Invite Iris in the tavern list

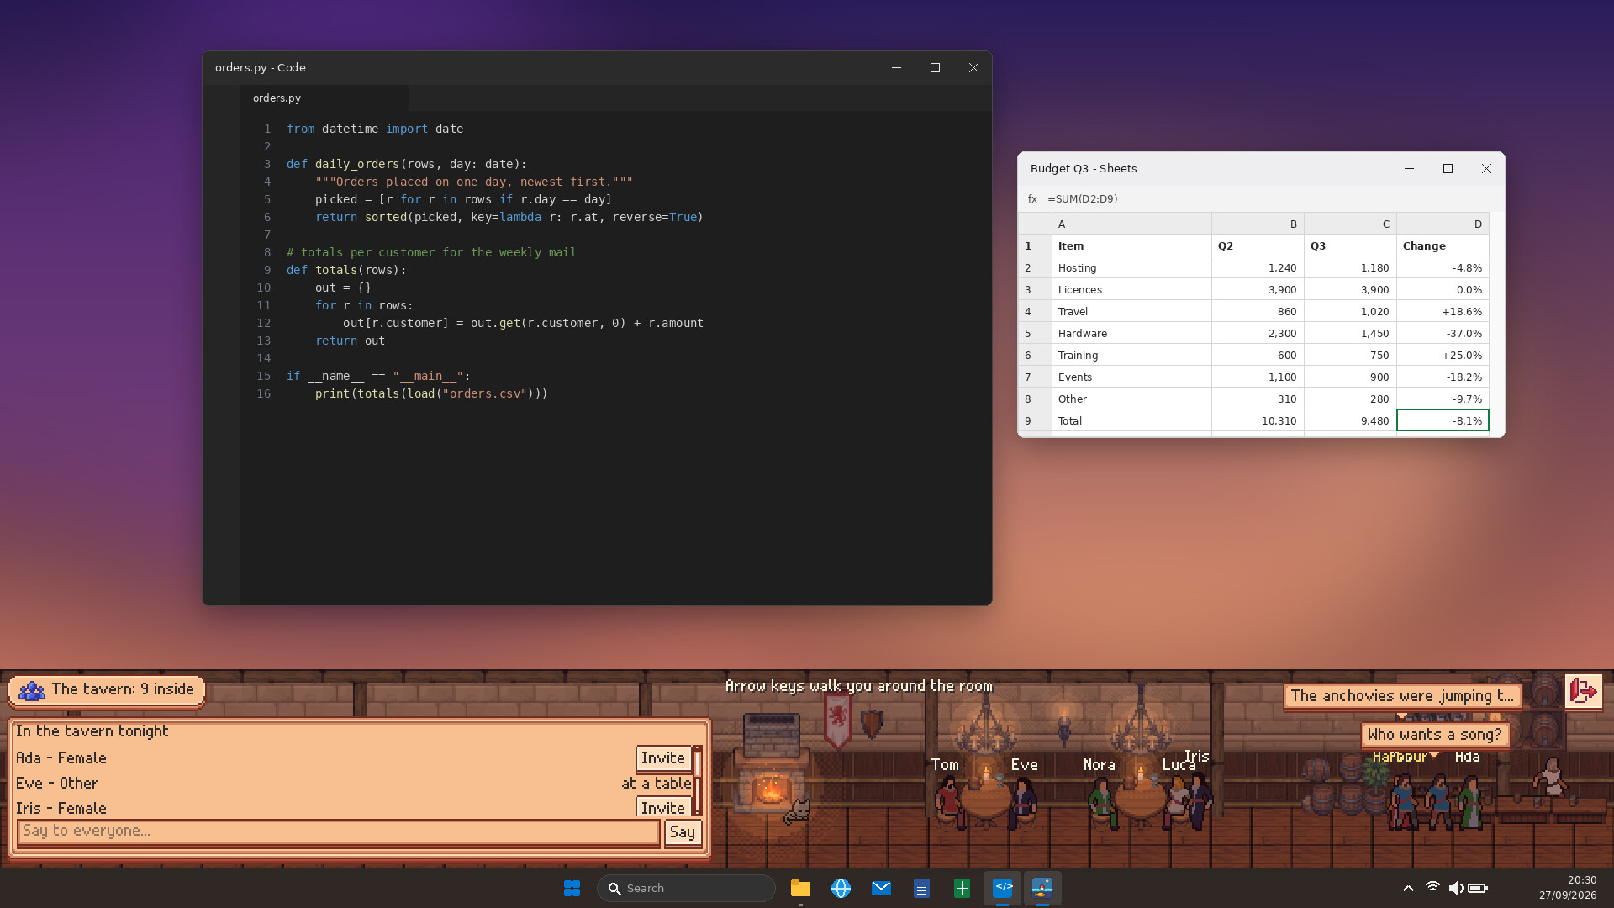(x=663, y=807)
